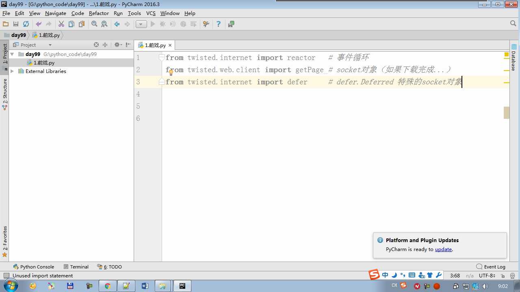Screen dimensions: 520x292
Task: Open the Run menu
Action: (x=118, y=13)
